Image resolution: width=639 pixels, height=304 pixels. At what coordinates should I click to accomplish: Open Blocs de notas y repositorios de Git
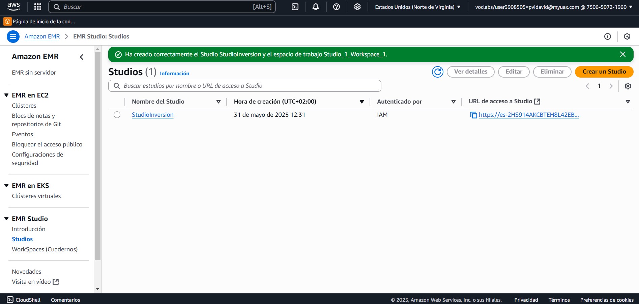(36, 120)
